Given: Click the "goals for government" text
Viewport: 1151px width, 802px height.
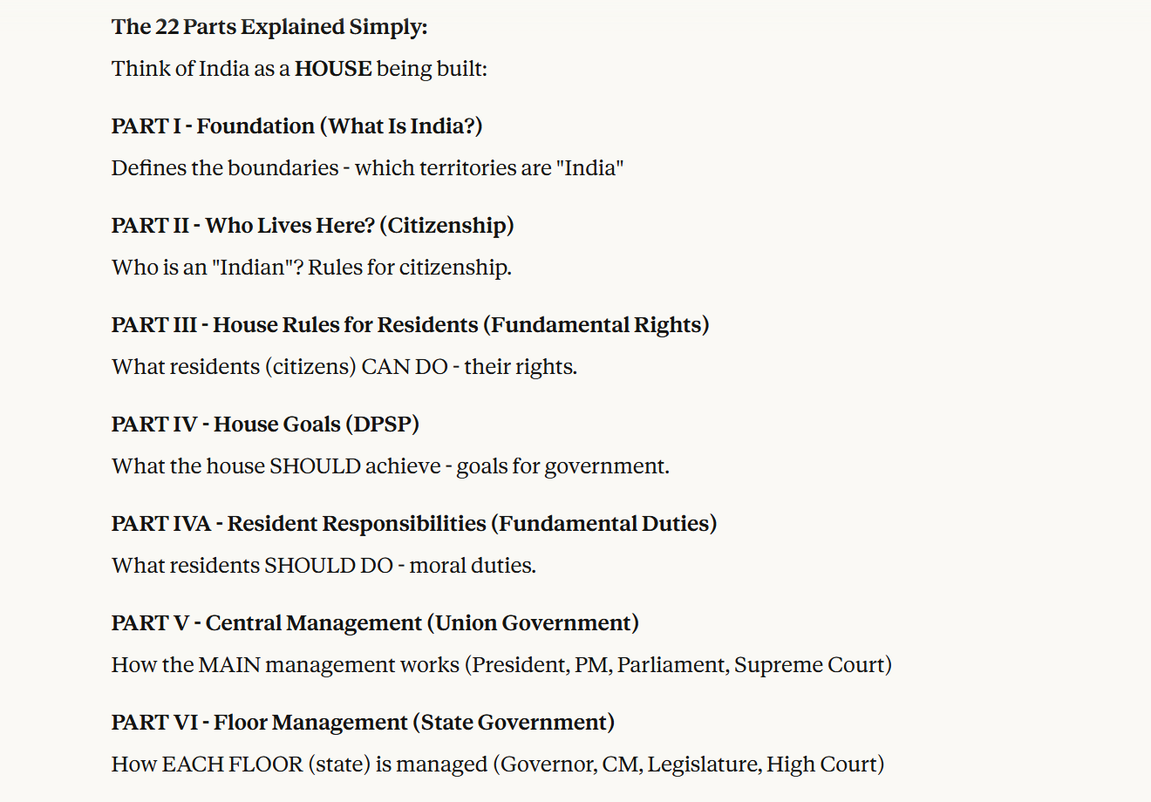Looking at the screenshot, I should point(562,466).
